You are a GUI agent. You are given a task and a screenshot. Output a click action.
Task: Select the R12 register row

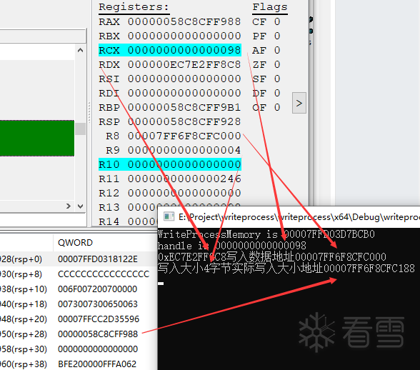click(170, 193)
